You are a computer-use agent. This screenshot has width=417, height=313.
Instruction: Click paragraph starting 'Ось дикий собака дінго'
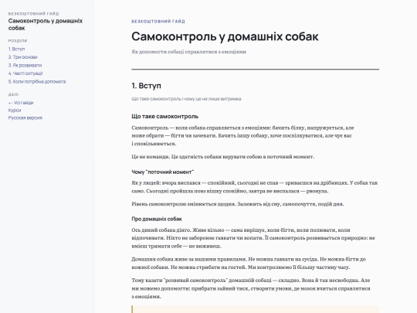tap(253, 238)
